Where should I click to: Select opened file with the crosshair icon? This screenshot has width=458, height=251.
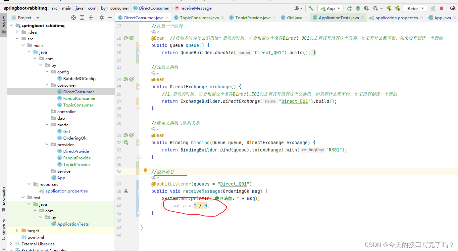(74, 17)
